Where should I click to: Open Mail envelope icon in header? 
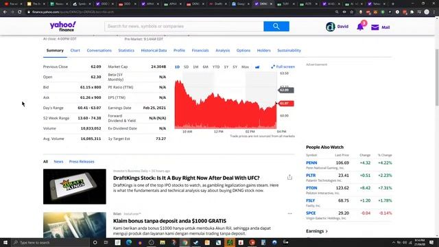(x=375, y=27)
